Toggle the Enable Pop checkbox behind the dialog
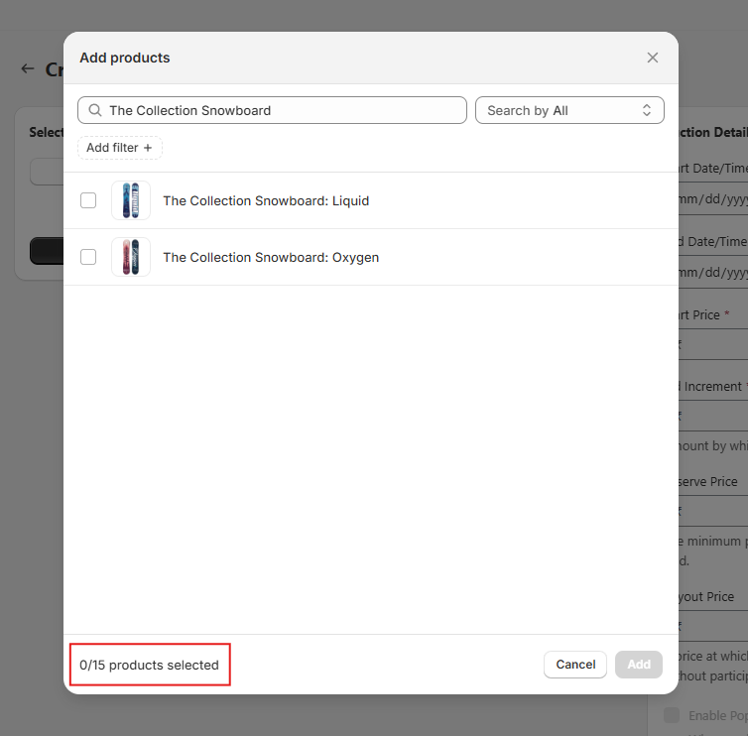 tap(672, 715)
